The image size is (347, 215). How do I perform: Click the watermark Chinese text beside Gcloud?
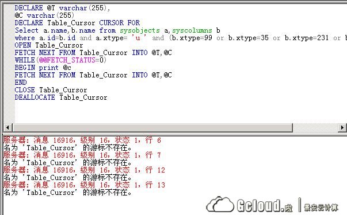321,208
